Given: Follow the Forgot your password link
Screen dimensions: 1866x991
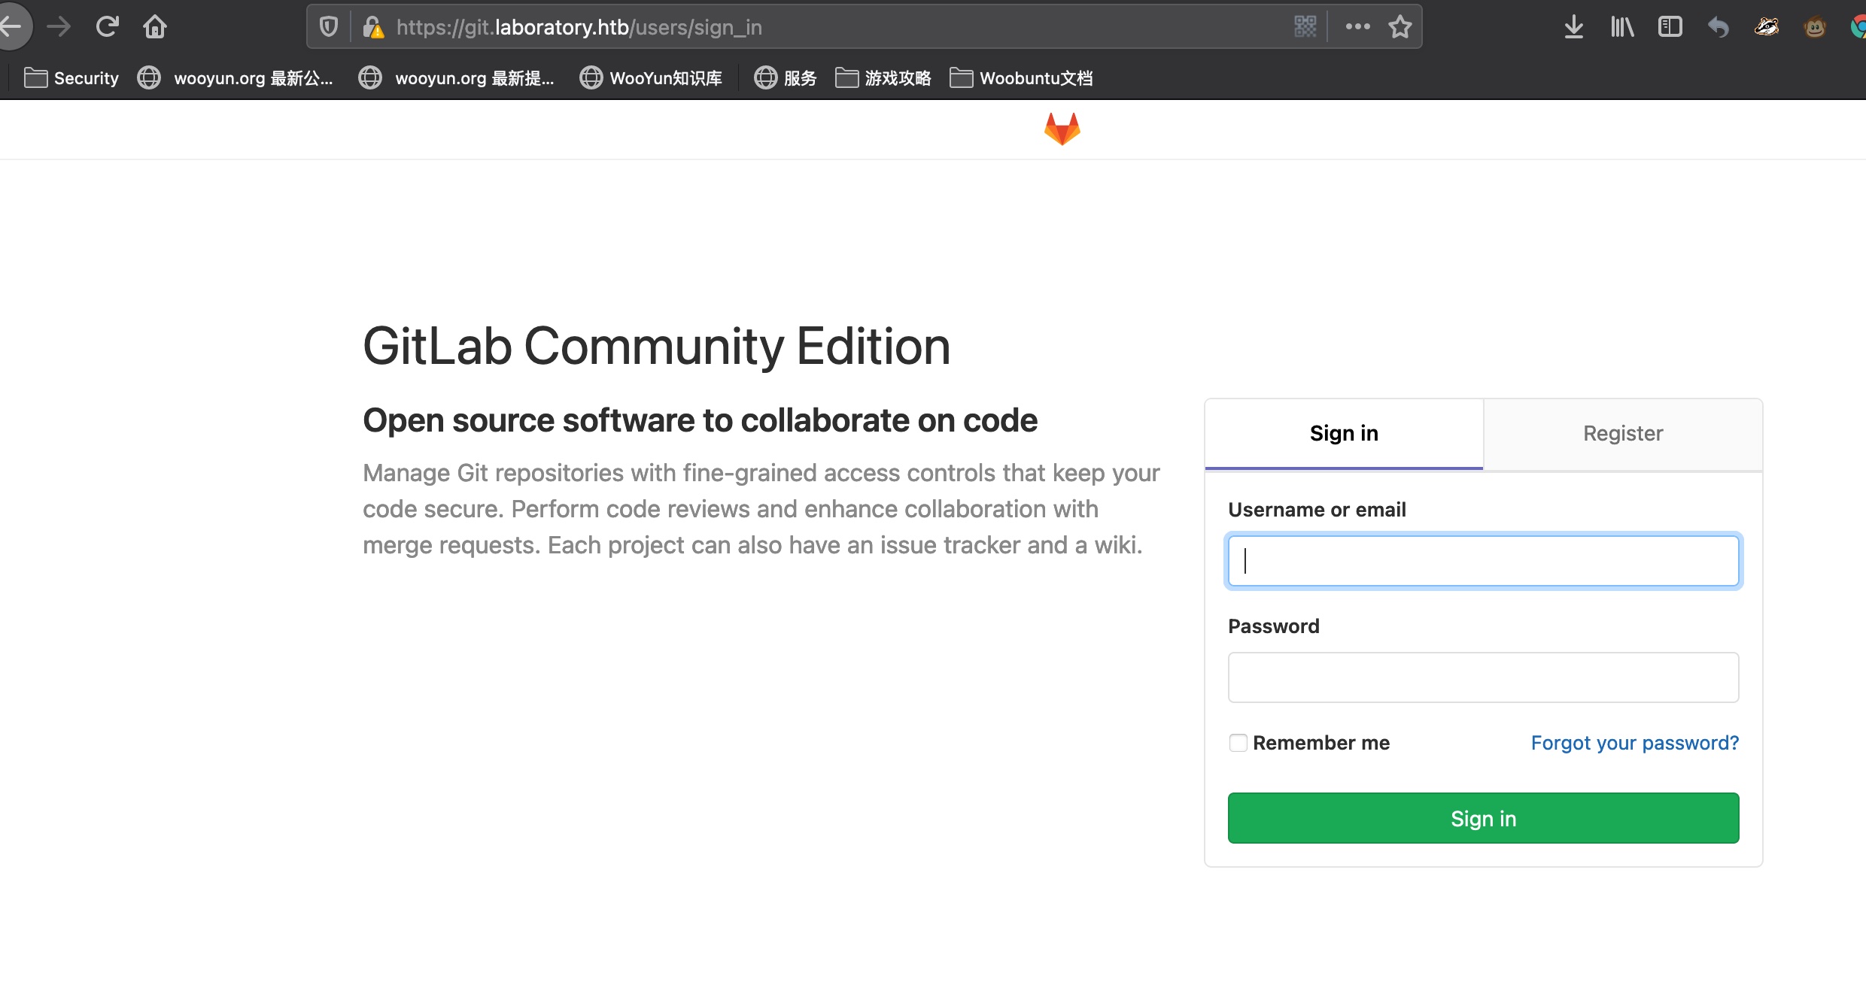Looking at the screenshot, I should click(x=1634, y=743).
